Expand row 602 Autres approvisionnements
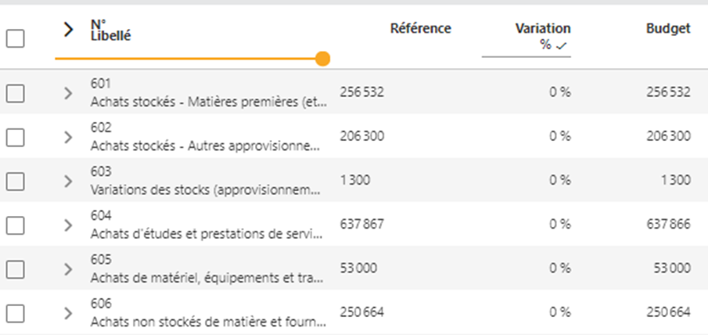 pos(68,137)
